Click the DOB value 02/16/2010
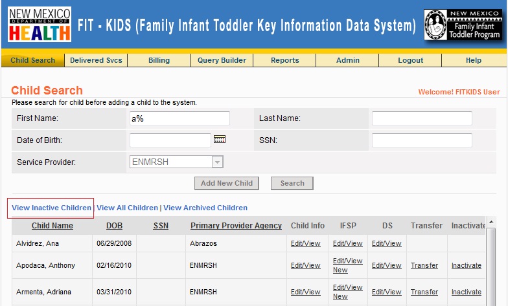508x306 pixels. point(114,265)
